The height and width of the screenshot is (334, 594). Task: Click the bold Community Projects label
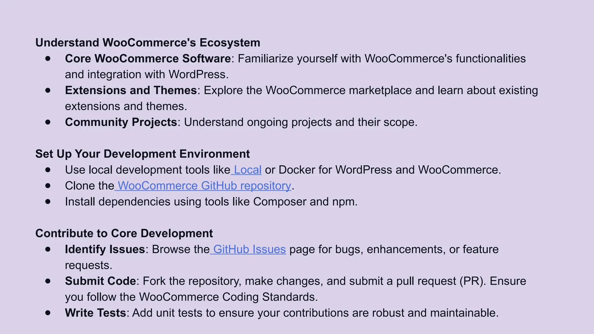point(121,122)
